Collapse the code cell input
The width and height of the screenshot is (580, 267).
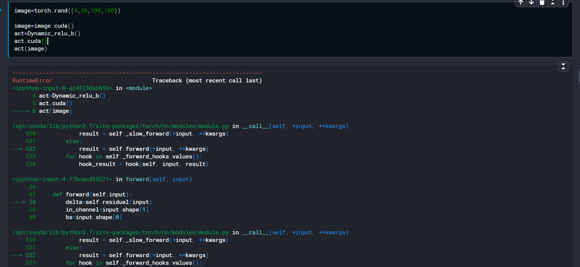[x=553, y=3]
